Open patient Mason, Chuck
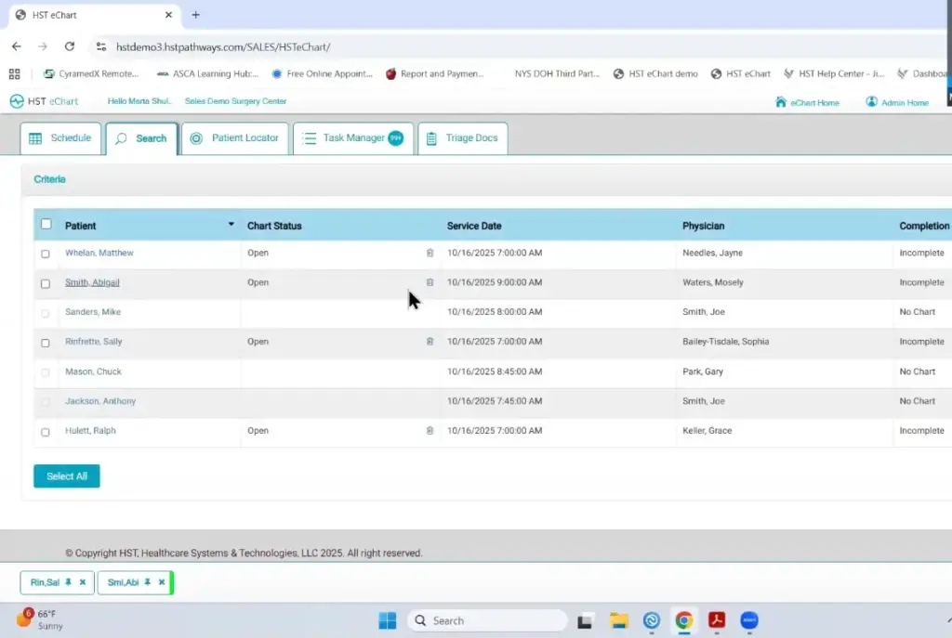The image size is (952, 638). 94,371
